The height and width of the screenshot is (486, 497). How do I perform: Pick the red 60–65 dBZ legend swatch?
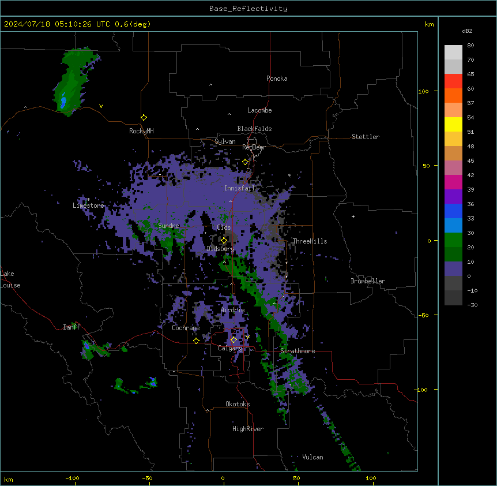[x=453, y=81]
